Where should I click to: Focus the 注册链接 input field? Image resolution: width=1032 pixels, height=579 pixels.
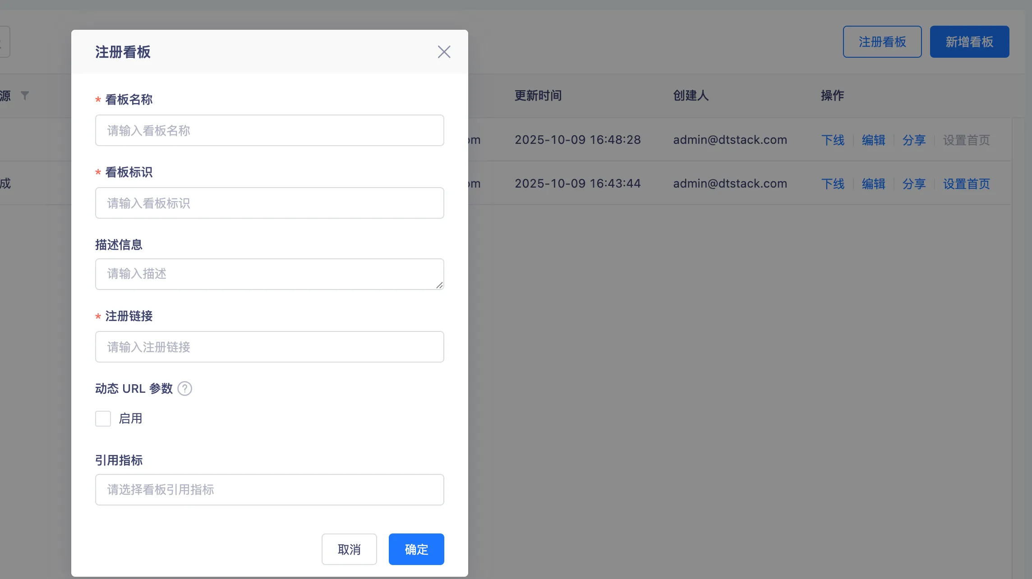point(269,347)
